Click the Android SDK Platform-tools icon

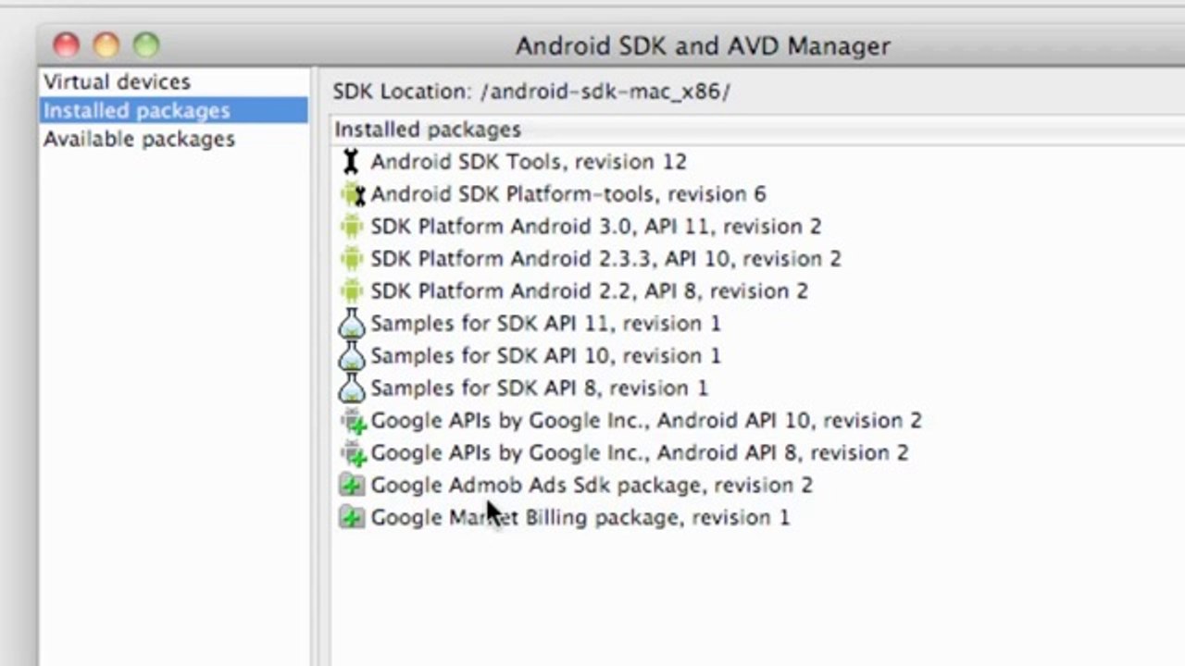353,194
